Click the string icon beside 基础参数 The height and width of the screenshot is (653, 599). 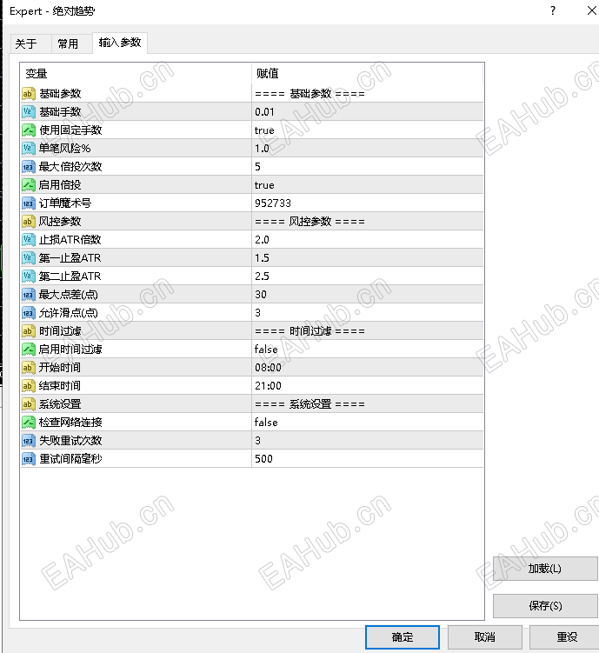tap(29, 94)
